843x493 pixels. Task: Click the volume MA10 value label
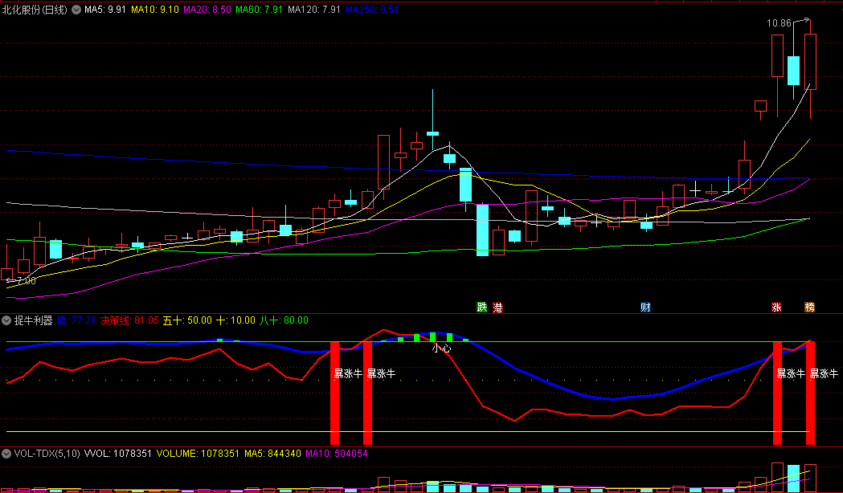click(337, 454)
